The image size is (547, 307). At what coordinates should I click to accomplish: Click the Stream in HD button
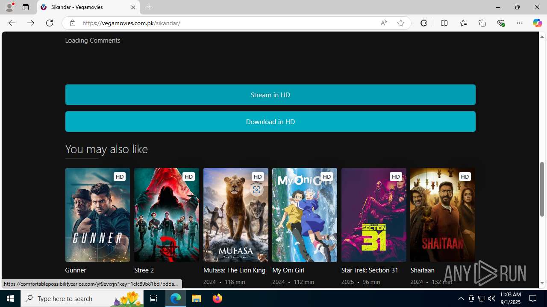(270, 95)
